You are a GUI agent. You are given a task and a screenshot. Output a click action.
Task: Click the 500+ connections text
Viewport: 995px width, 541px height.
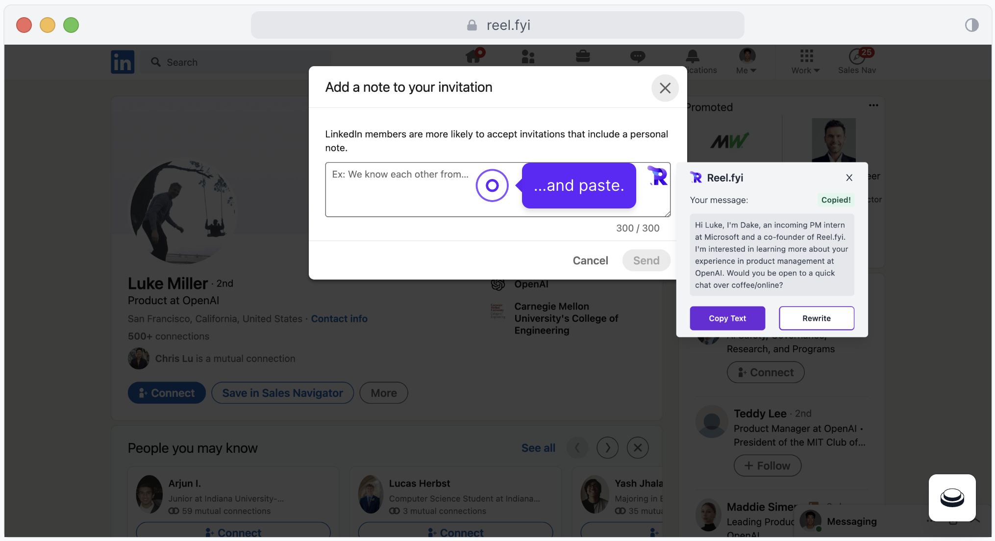tap(169, 336)
